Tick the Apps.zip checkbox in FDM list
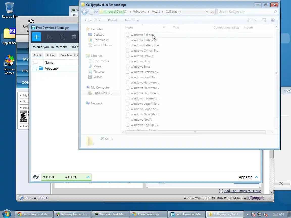The width and height of the screenshot is (291, 218). pyautogui.click(x=35, y=68)
